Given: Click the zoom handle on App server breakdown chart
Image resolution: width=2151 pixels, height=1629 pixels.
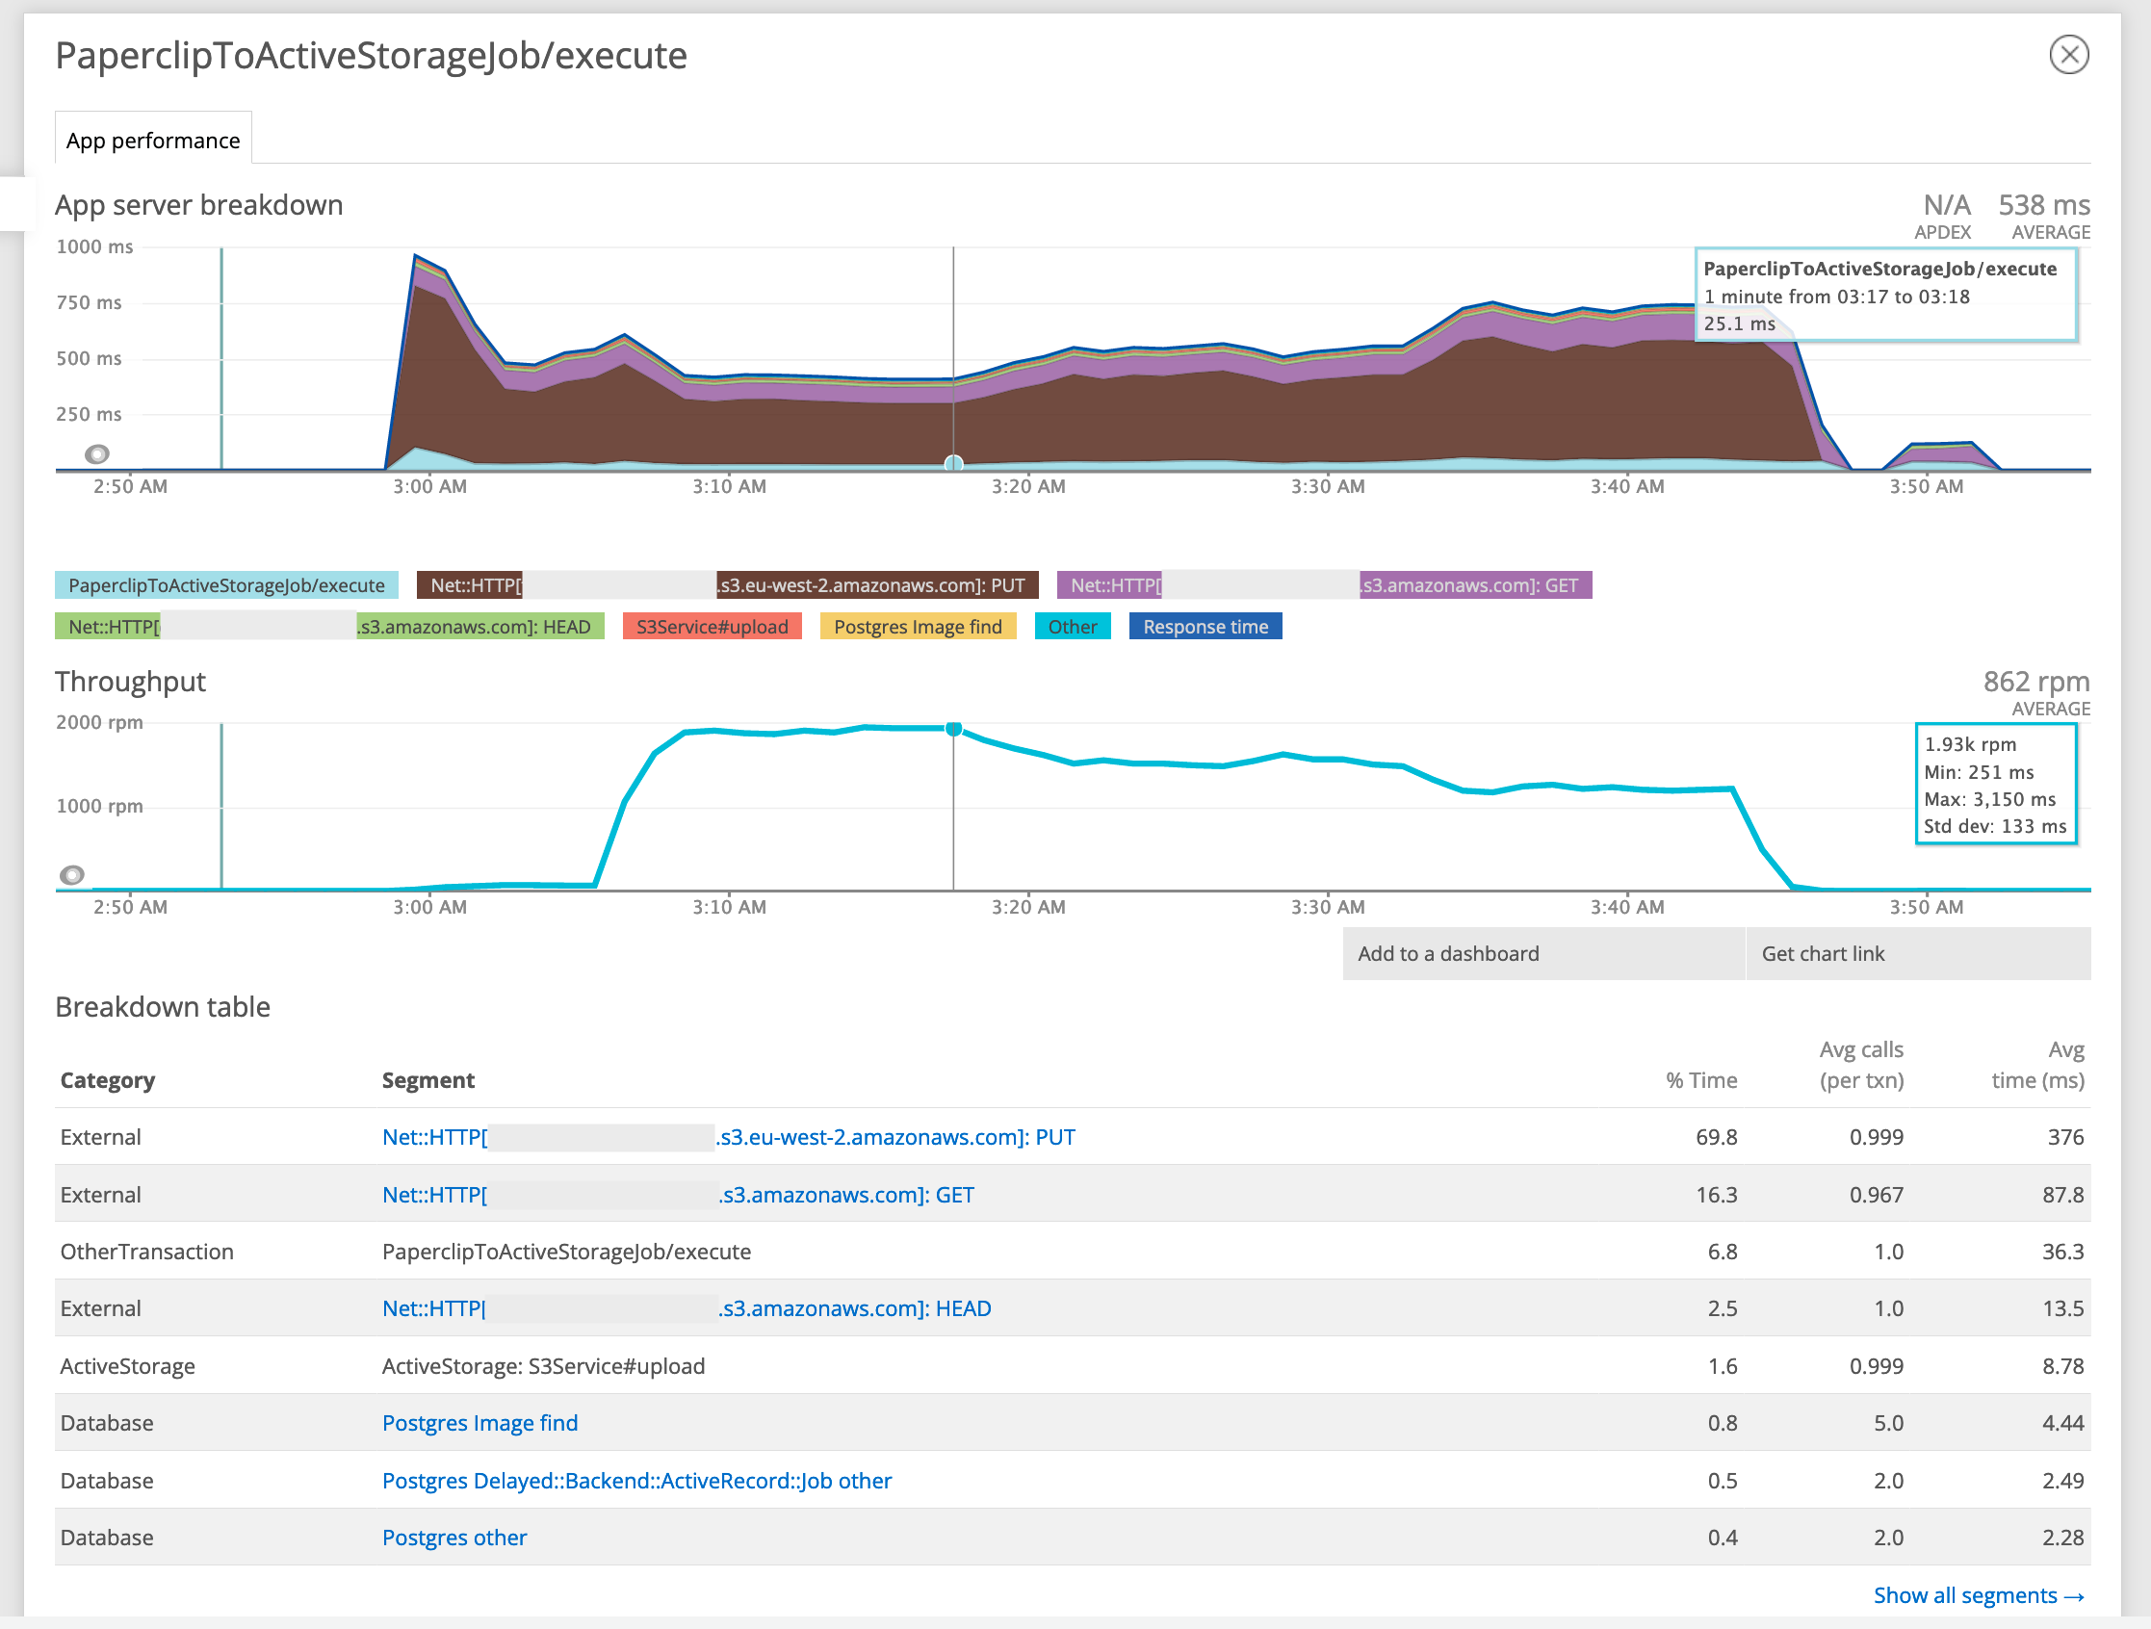Looking at the screenshot, I should (97, 453).
